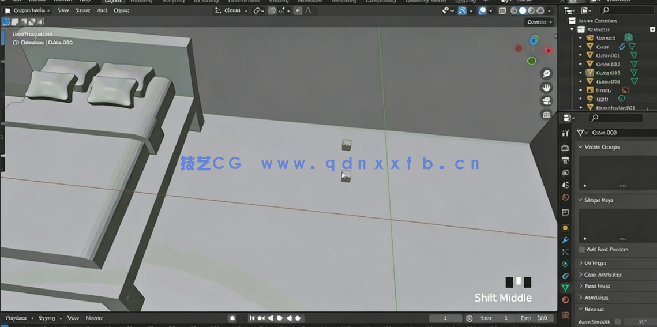
Task: Click the blue Z axis on navigation gizmo
Action: pos(534,40)
